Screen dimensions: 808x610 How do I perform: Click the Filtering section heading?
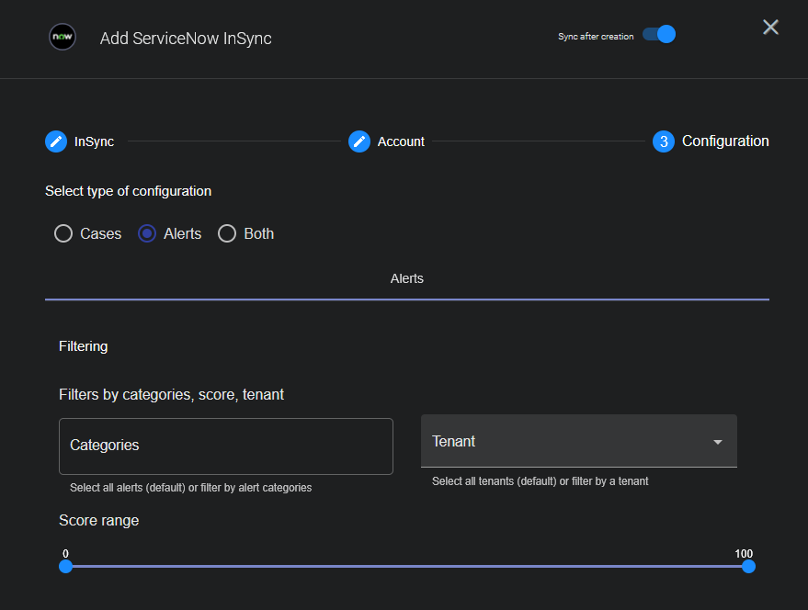(x=84, y=346)
